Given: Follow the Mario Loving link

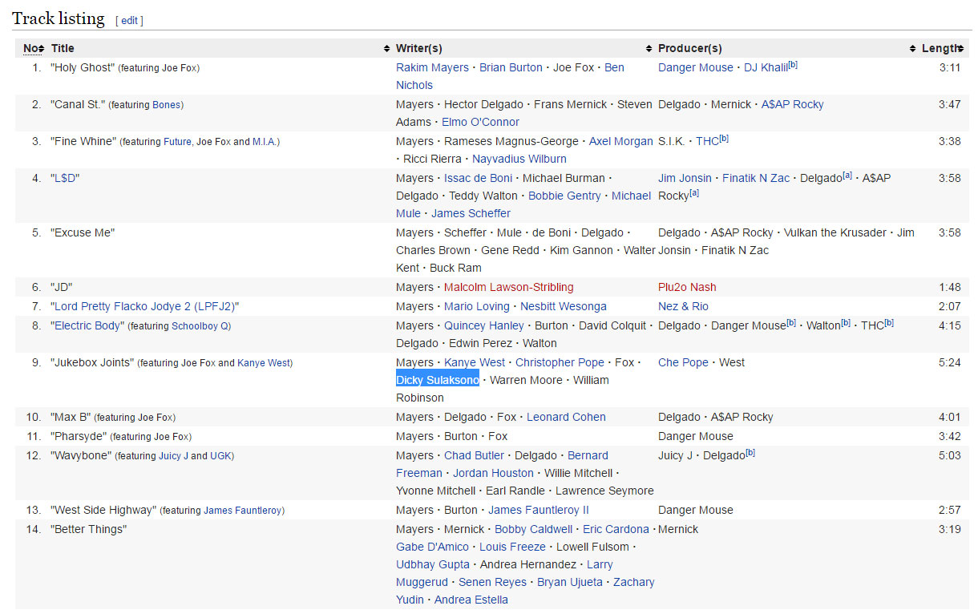Looking at the screenshot, I should tap(477, 306).
